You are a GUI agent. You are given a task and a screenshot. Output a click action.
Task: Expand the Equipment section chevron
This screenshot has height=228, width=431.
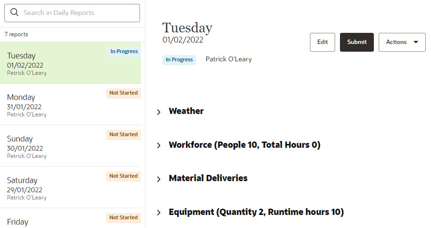tap(159, 213)
